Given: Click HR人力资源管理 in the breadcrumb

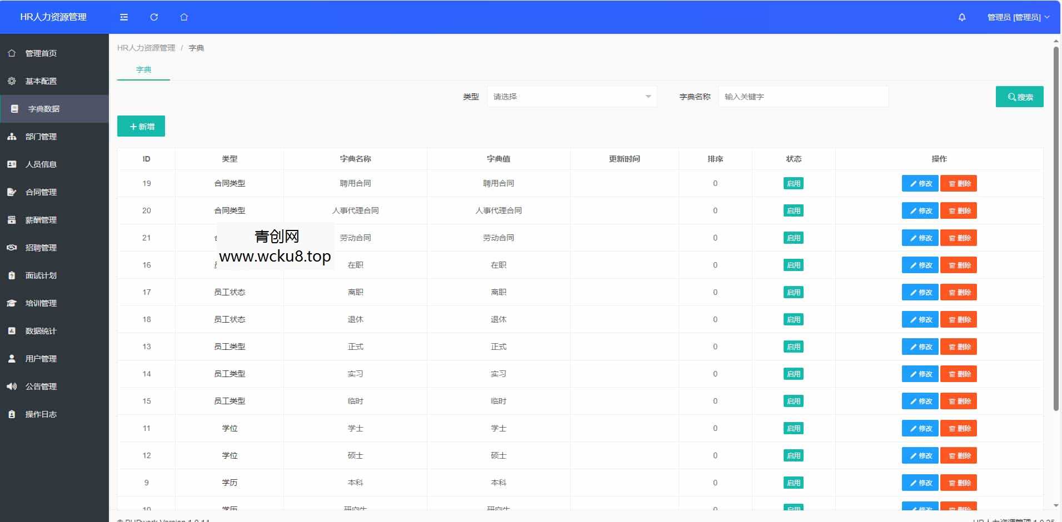Looking at the screenshot, I should click(145, 48).
